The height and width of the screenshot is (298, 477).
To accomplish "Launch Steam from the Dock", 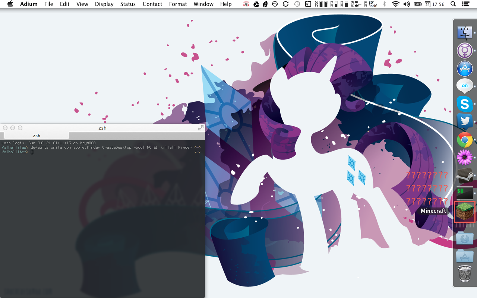I will pyautogui.click(x=465, y=176).
